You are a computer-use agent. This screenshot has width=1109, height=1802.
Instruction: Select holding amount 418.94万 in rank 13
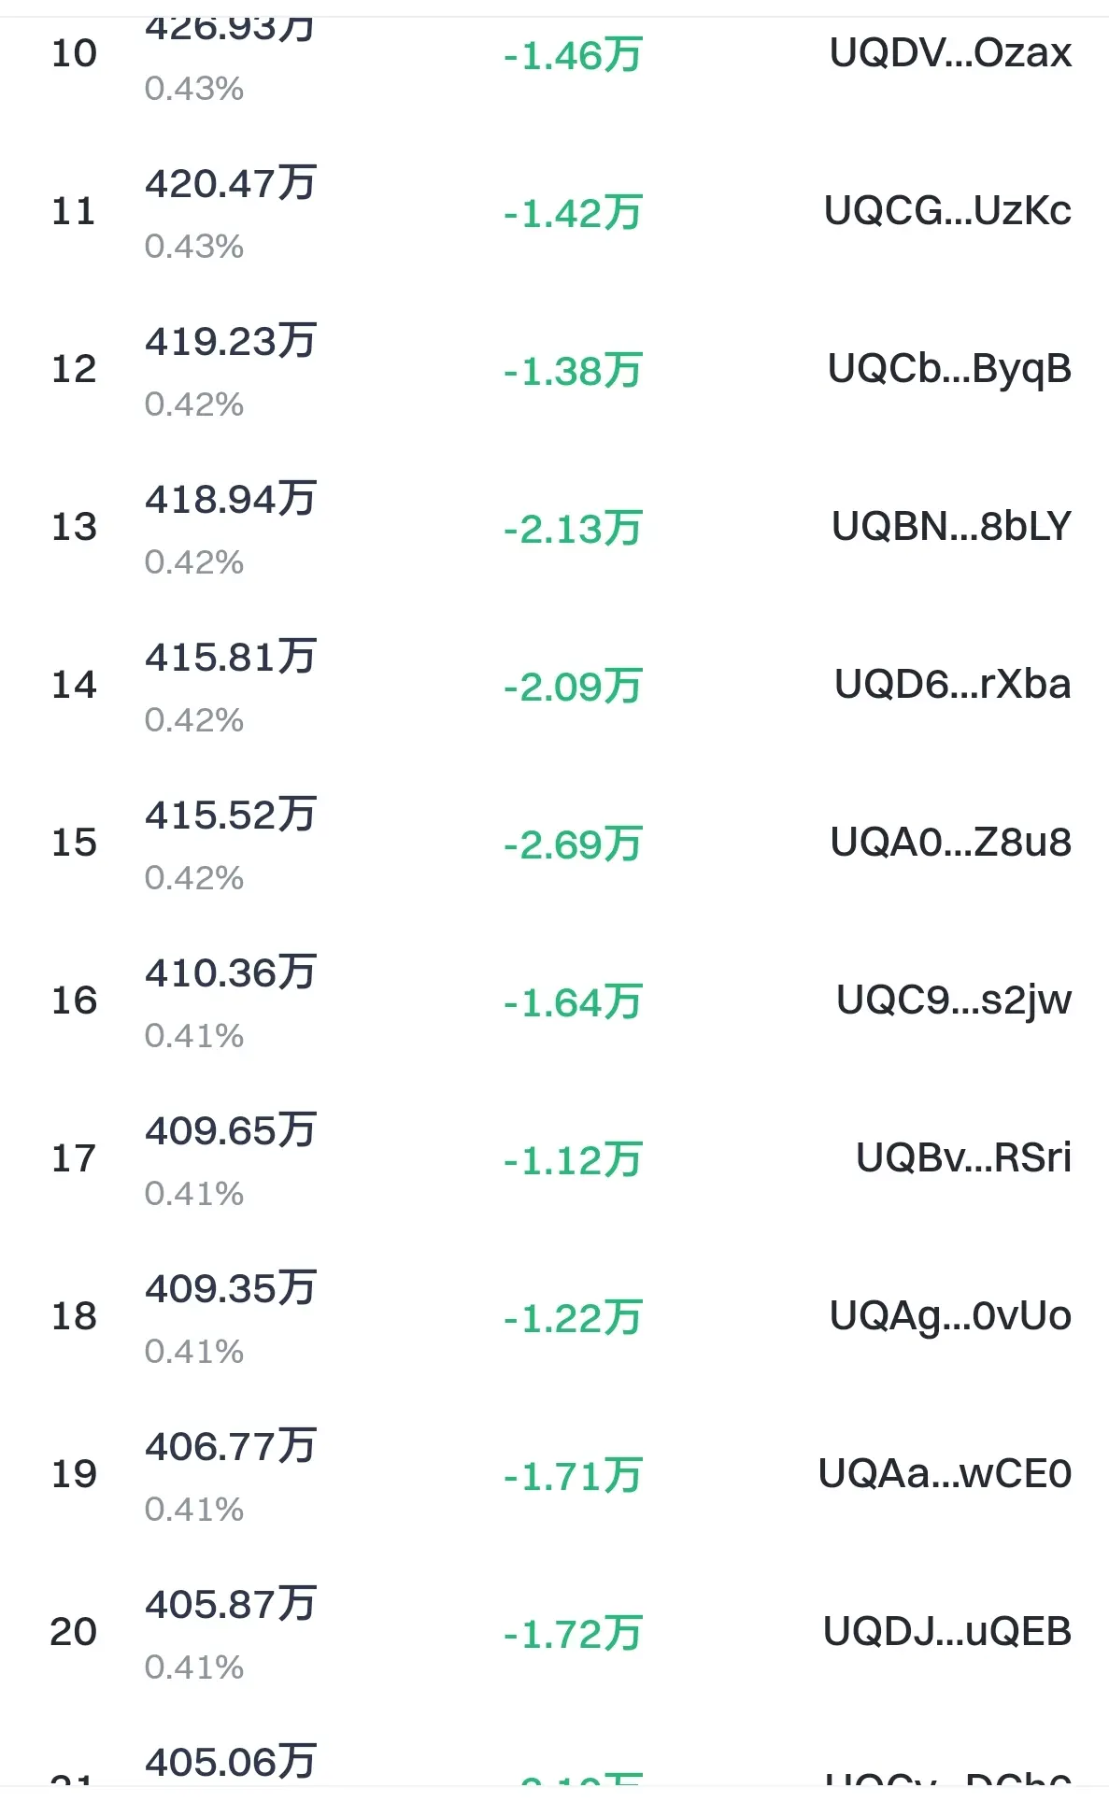pyautogui.click(x=231, y=499)
